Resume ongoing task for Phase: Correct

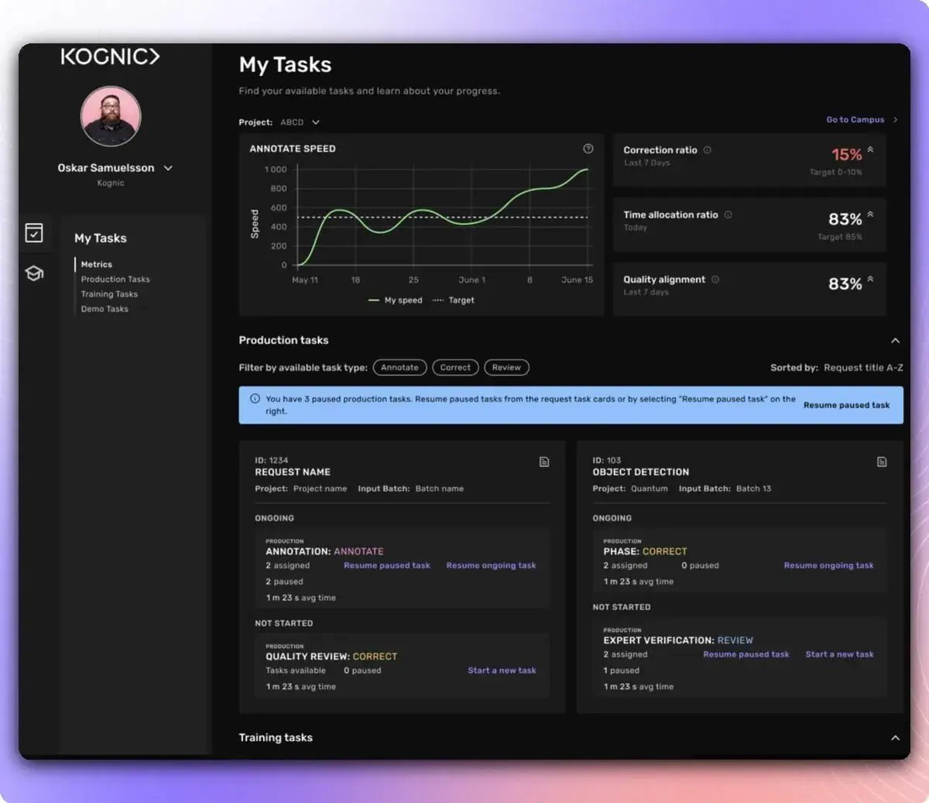click(828, 566)
